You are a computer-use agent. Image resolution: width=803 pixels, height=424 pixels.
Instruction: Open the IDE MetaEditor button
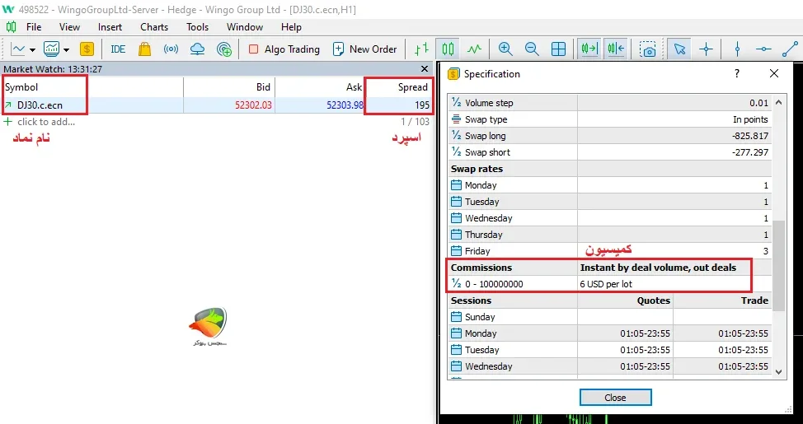click(x=118, y=49)
